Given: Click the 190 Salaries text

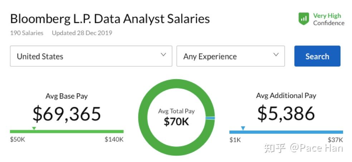Looking at the screenshot, I should 27,33.
